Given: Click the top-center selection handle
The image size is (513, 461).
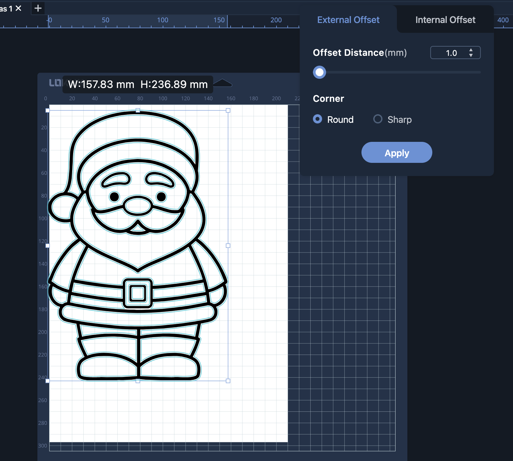Looking at the screenshot, I should [x=138, y=111].
